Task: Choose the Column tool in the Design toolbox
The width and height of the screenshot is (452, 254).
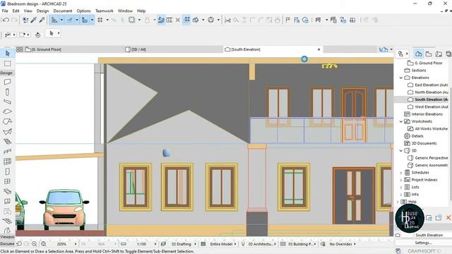Action: pos(8,92)
